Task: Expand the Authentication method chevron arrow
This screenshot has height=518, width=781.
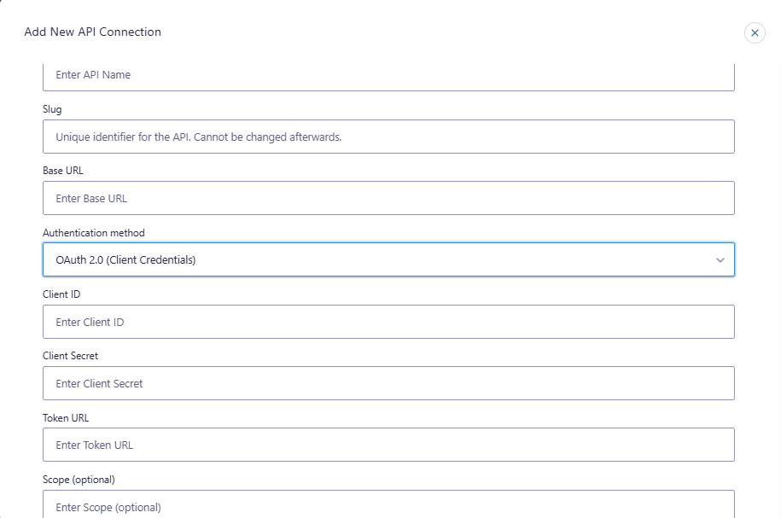Action: [x=720, y=259]
